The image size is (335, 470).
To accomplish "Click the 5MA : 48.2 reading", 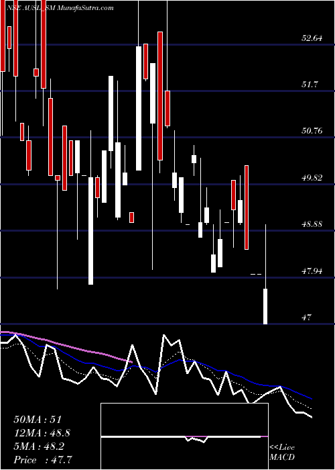I will (39, 446).
